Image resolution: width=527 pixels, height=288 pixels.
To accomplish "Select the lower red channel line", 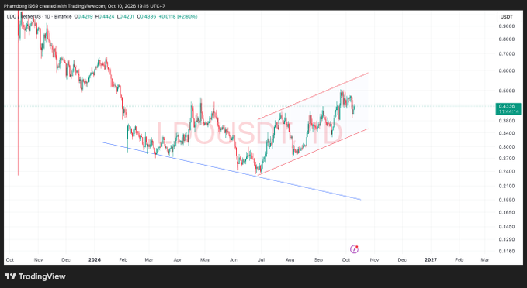I will pos(313,152).
